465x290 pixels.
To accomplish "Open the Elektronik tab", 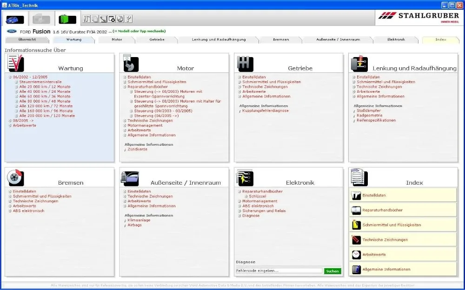I will click(x=396, y=39).
